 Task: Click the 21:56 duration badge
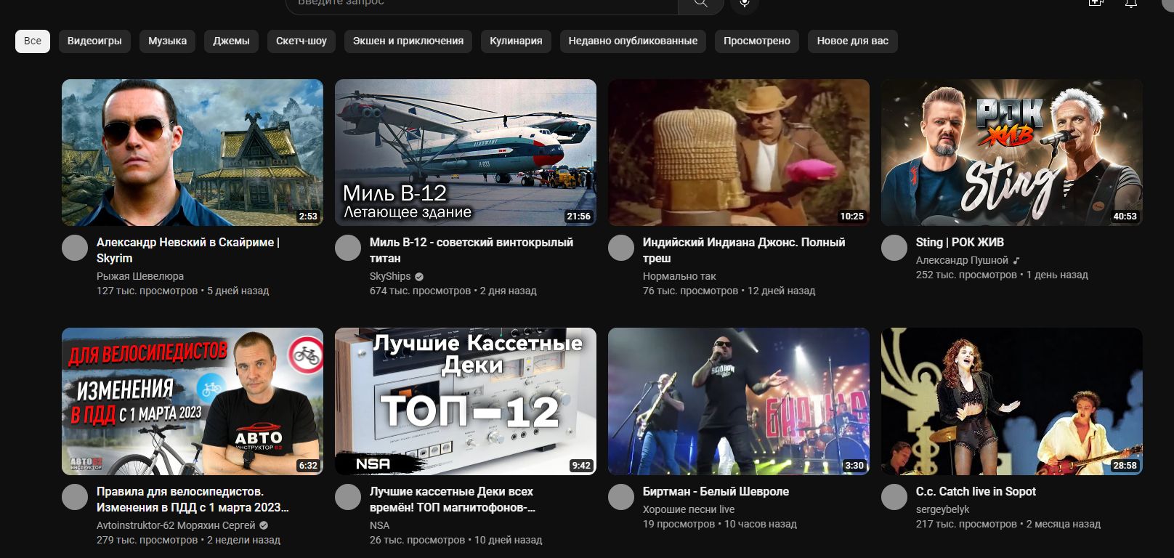pos(579,217)
